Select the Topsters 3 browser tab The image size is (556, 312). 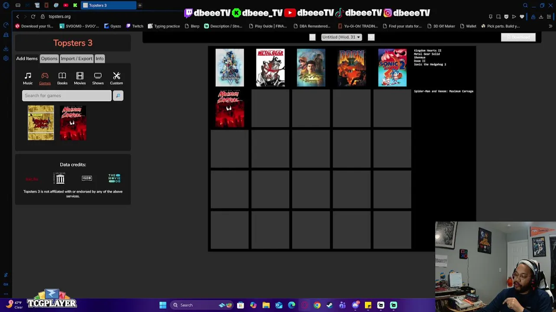(x=108, y=5)
